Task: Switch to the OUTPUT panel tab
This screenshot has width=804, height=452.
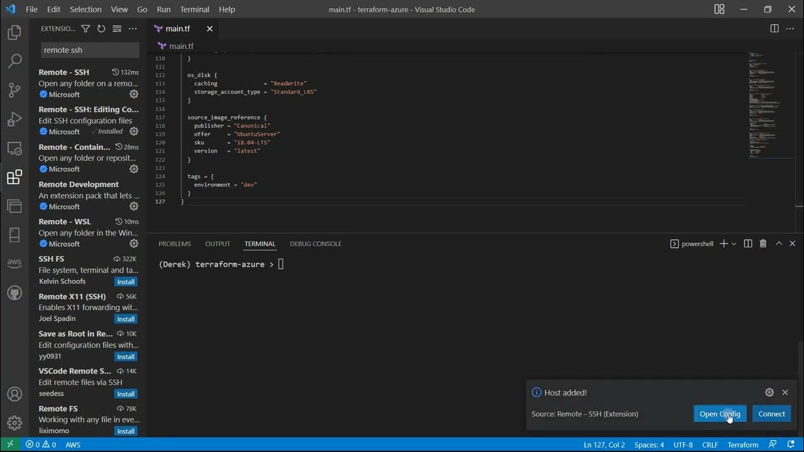Action: click(x=217, y=244)
